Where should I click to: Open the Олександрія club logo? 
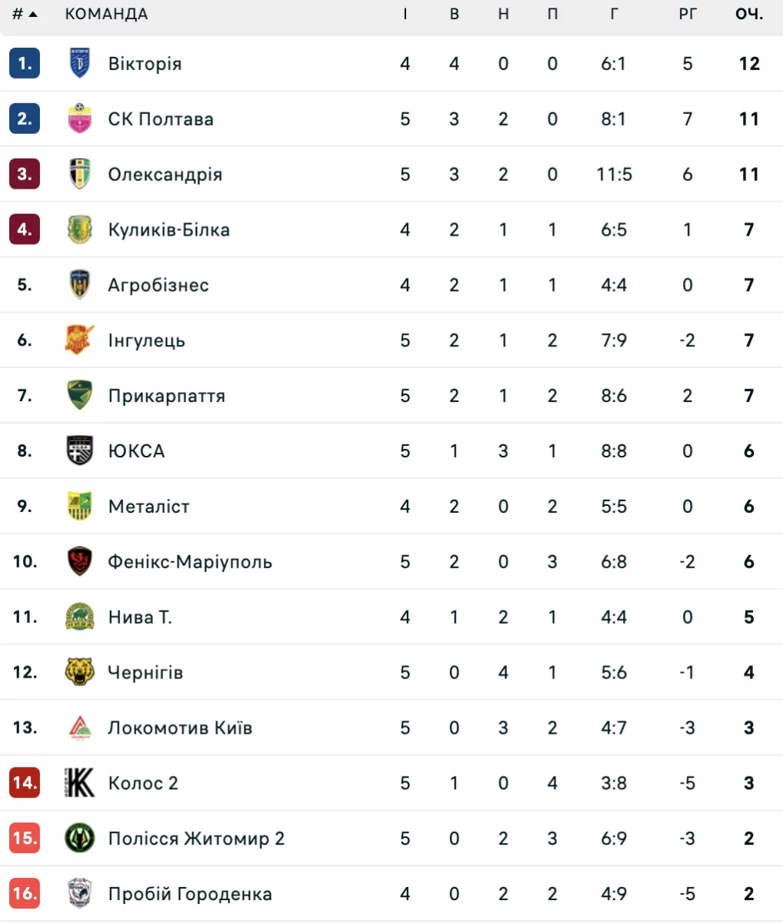[x=80, y=174]
